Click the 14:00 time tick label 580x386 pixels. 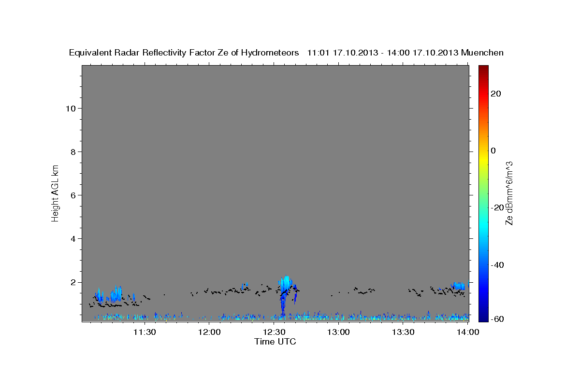click(x=468, y=332)
